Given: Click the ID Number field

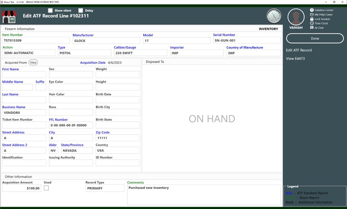Looking at the screenshot, I should (x=118, y=163).
